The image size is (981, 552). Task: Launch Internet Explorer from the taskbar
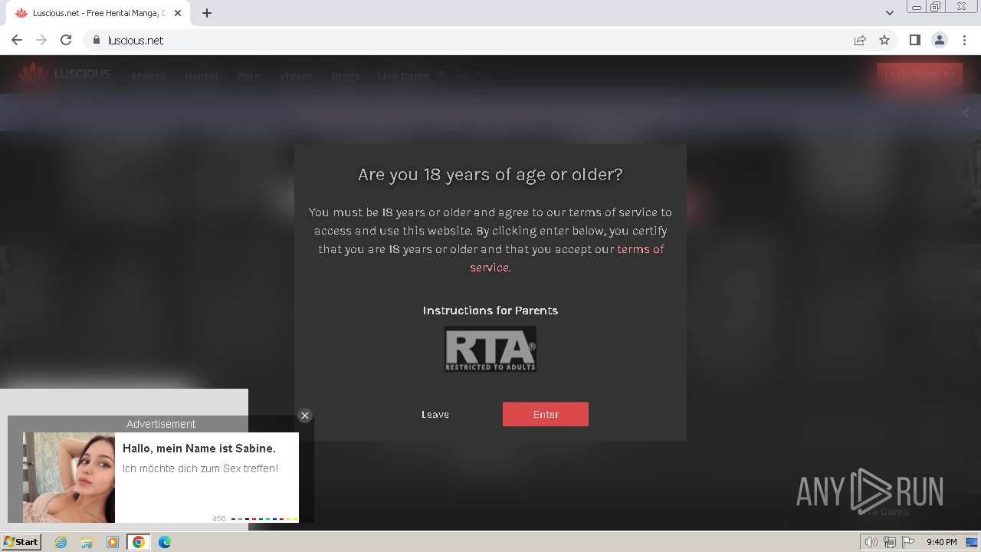tap(61, 542)
